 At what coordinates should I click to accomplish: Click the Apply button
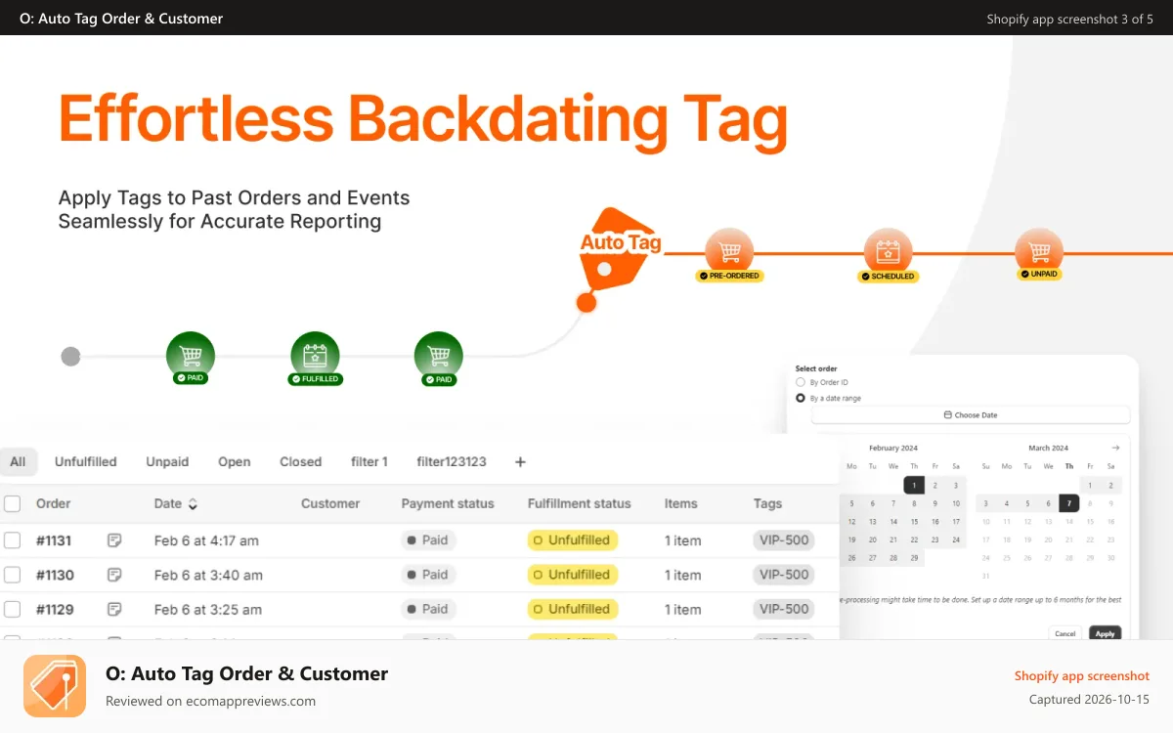tap(1105, 633)
